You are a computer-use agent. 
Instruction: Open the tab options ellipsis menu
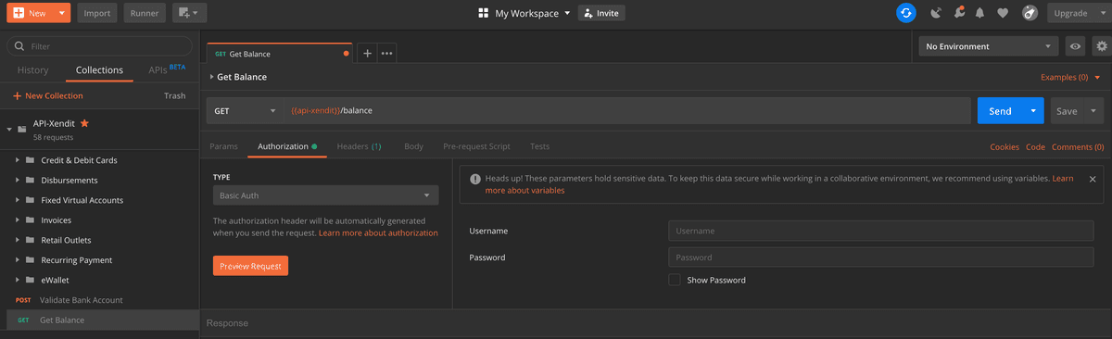point(387,53)
